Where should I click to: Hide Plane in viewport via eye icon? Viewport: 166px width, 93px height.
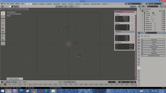pos(162,19)
